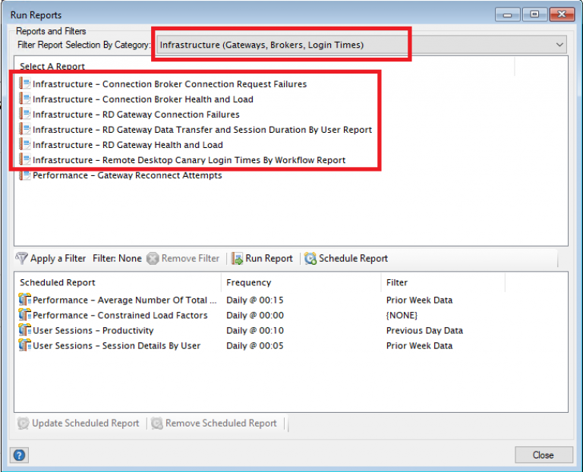Click icon of User Sessions – Productivity report

[25, 329]
